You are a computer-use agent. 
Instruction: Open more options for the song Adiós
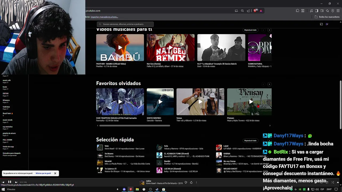pyautogui.click(x=196, y=182)
